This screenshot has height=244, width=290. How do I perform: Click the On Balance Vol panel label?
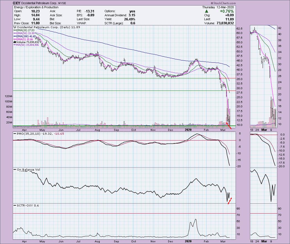point(28,169)
